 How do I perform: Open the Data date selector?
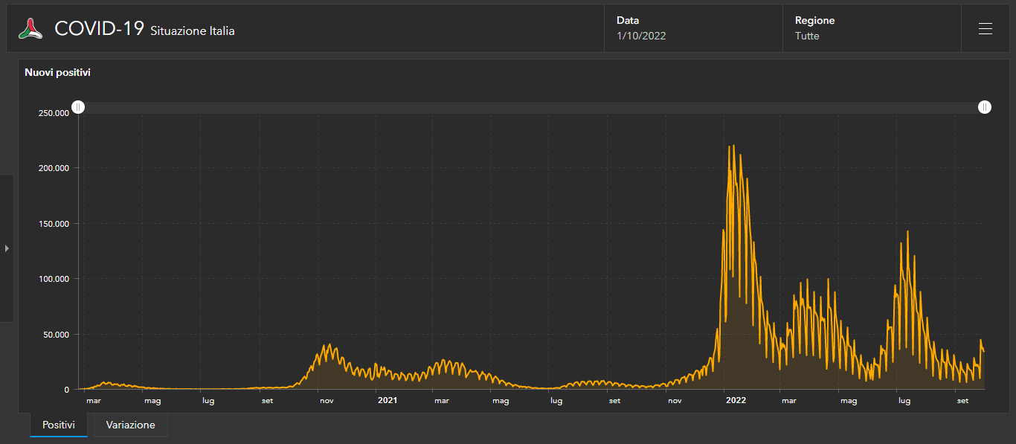693,28
